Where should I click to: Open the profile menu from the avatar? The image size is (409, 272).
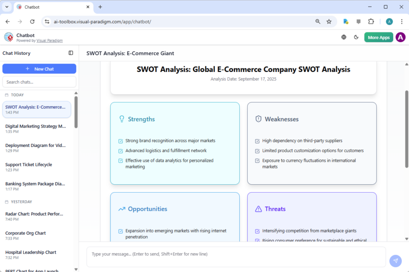click(x=401, y=37)
